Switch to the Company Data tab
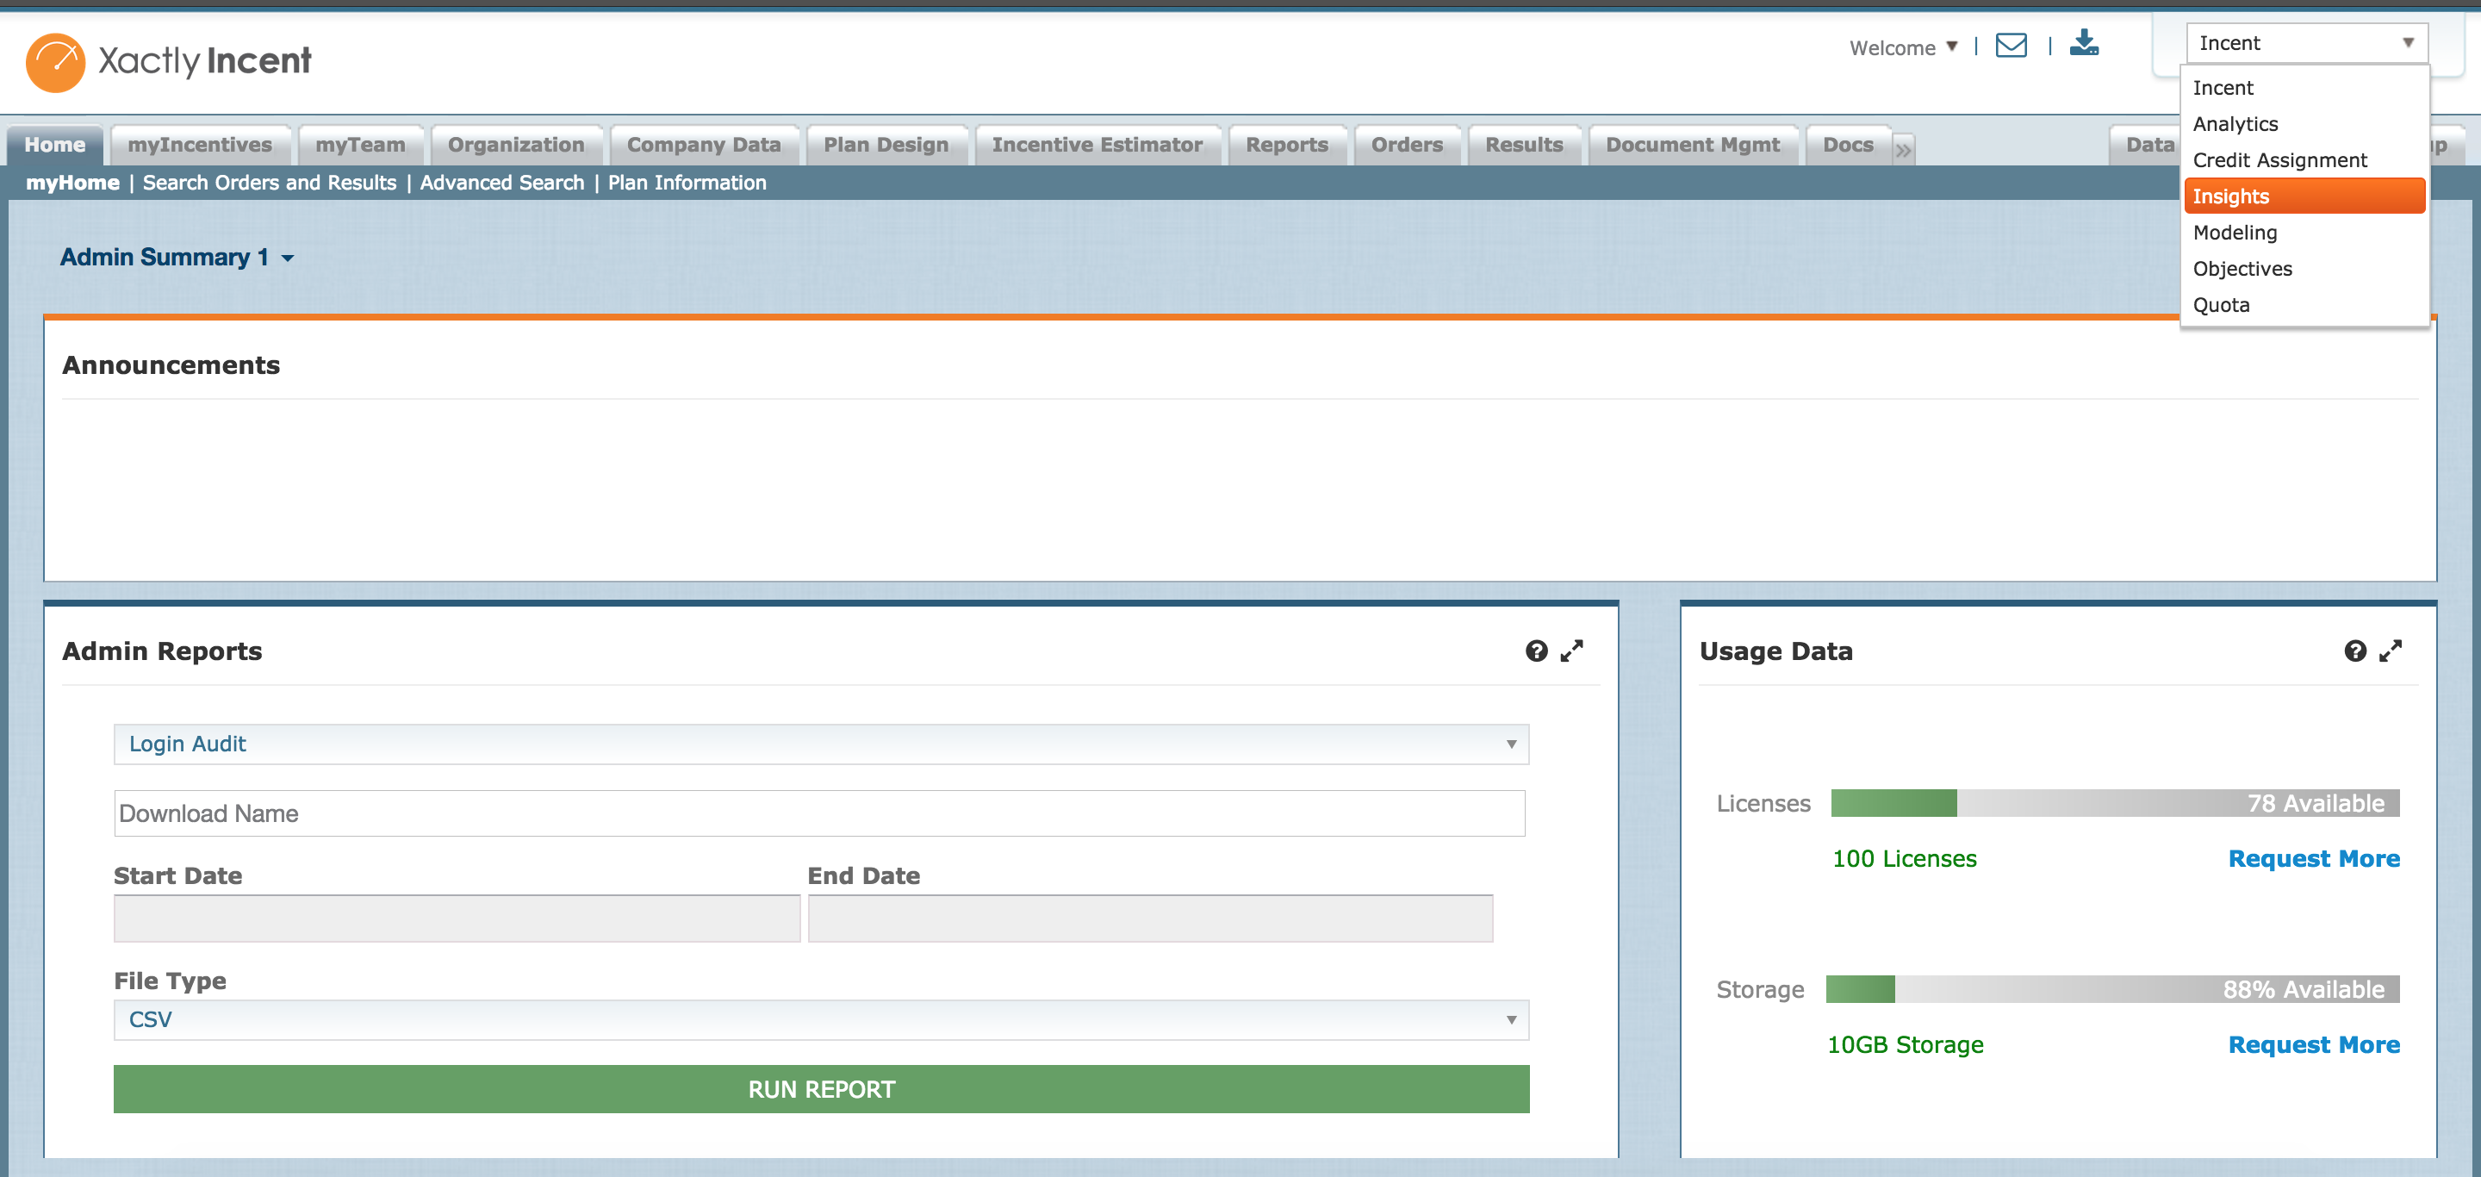Image resolution: width=2481 pixels, height=1177 pixels. coord(704,145)
